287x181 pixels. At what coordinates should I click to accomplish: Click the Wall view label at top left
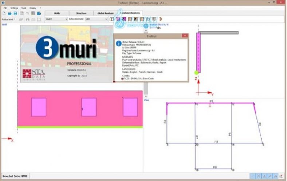click(4, 24)
